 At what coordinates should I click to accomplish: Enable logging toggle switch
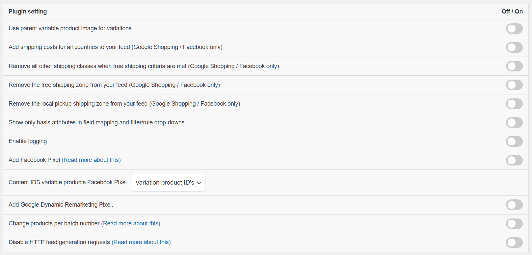[x=514, y=141]
